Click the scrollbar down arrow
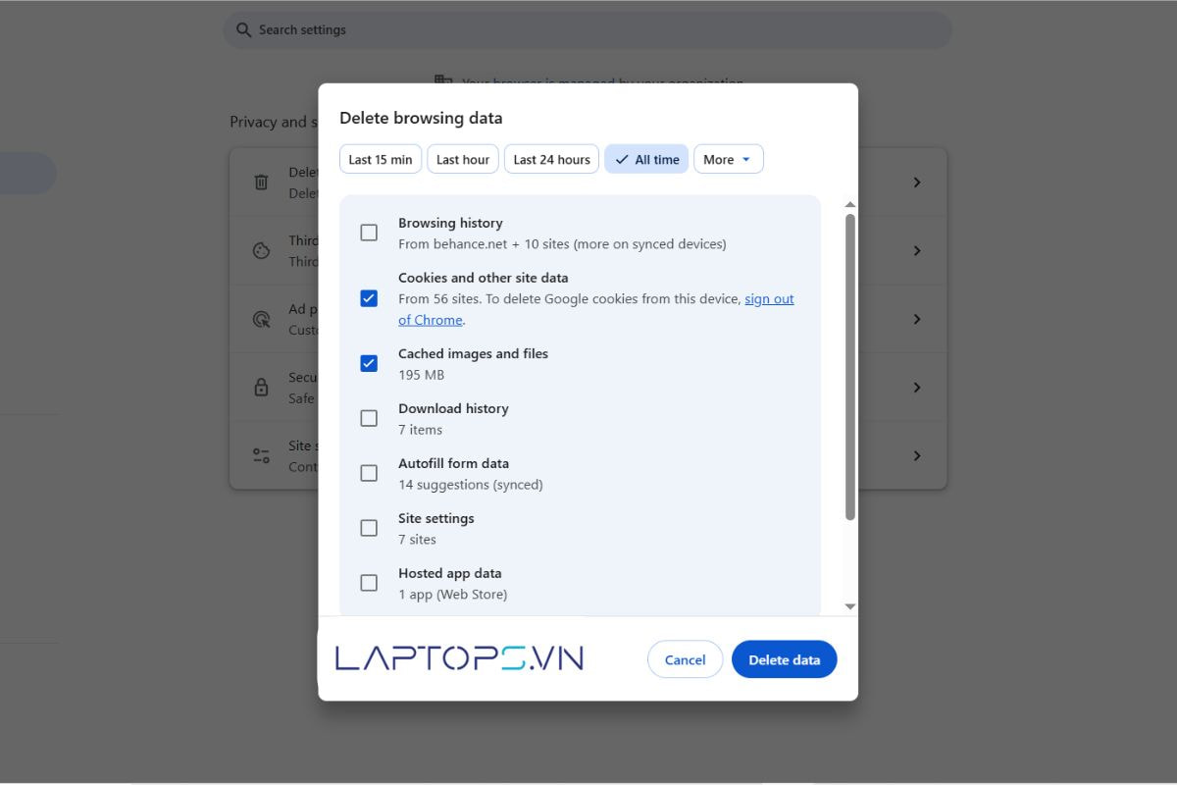The height and width of the screenshot is (785, 1177). coord(850,607)
